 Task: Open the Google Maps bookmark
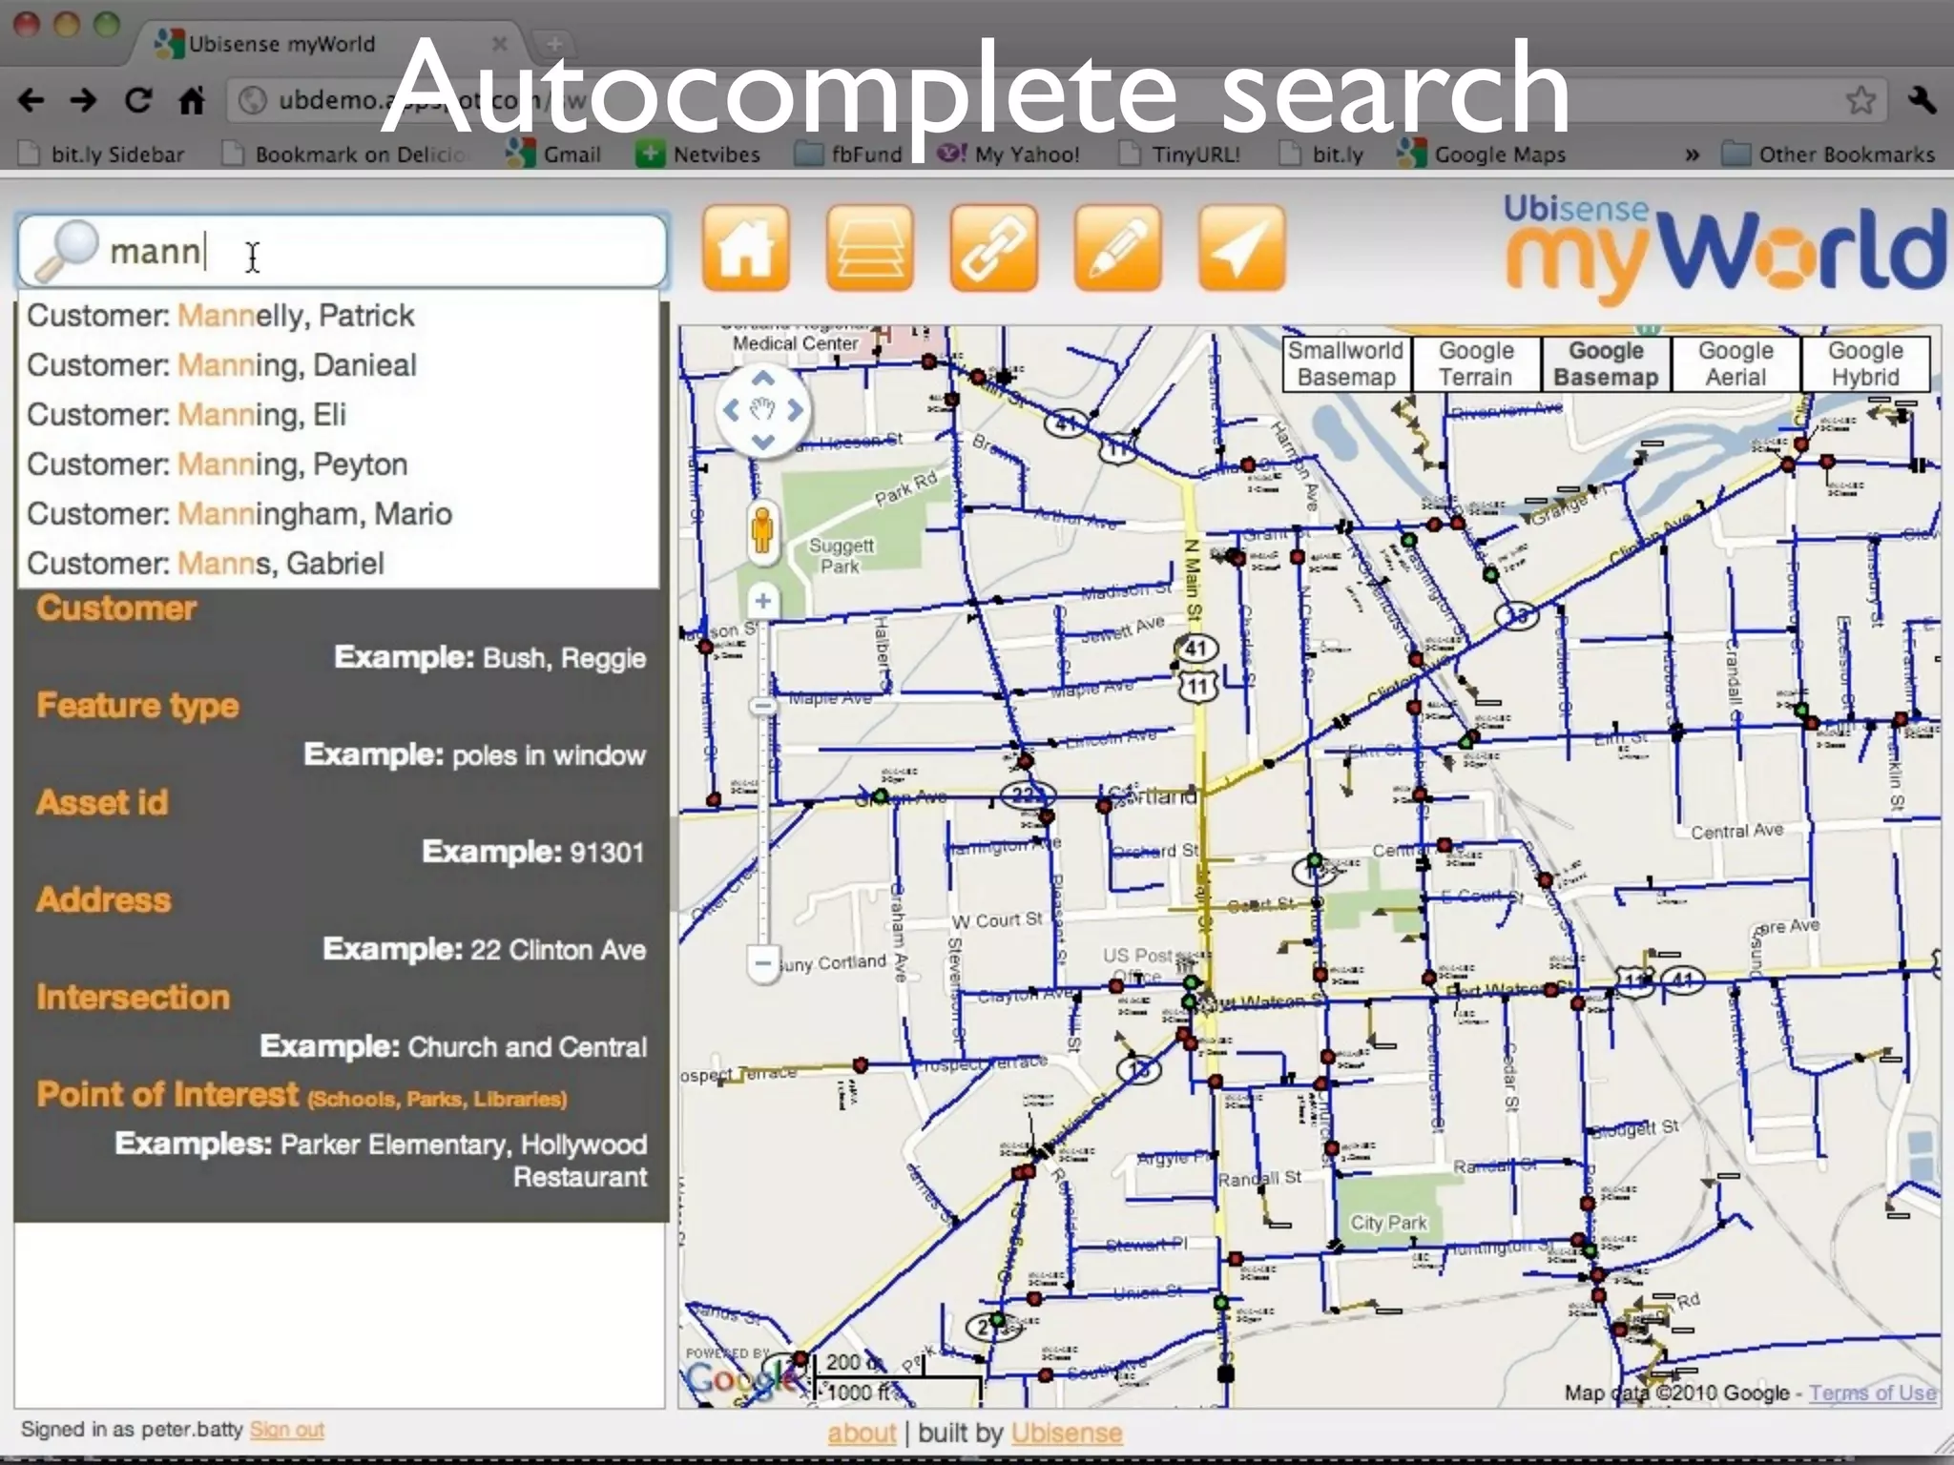pyautogui.click(x=1482, y=155)
